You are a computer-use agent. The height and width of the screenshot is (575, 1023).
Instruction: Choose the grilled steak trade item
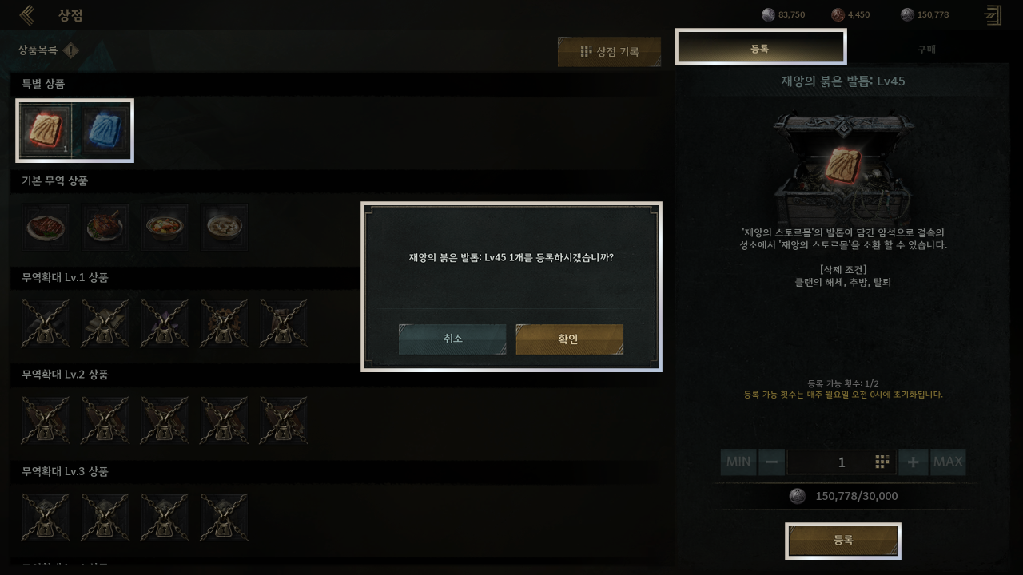click(45, 228)
